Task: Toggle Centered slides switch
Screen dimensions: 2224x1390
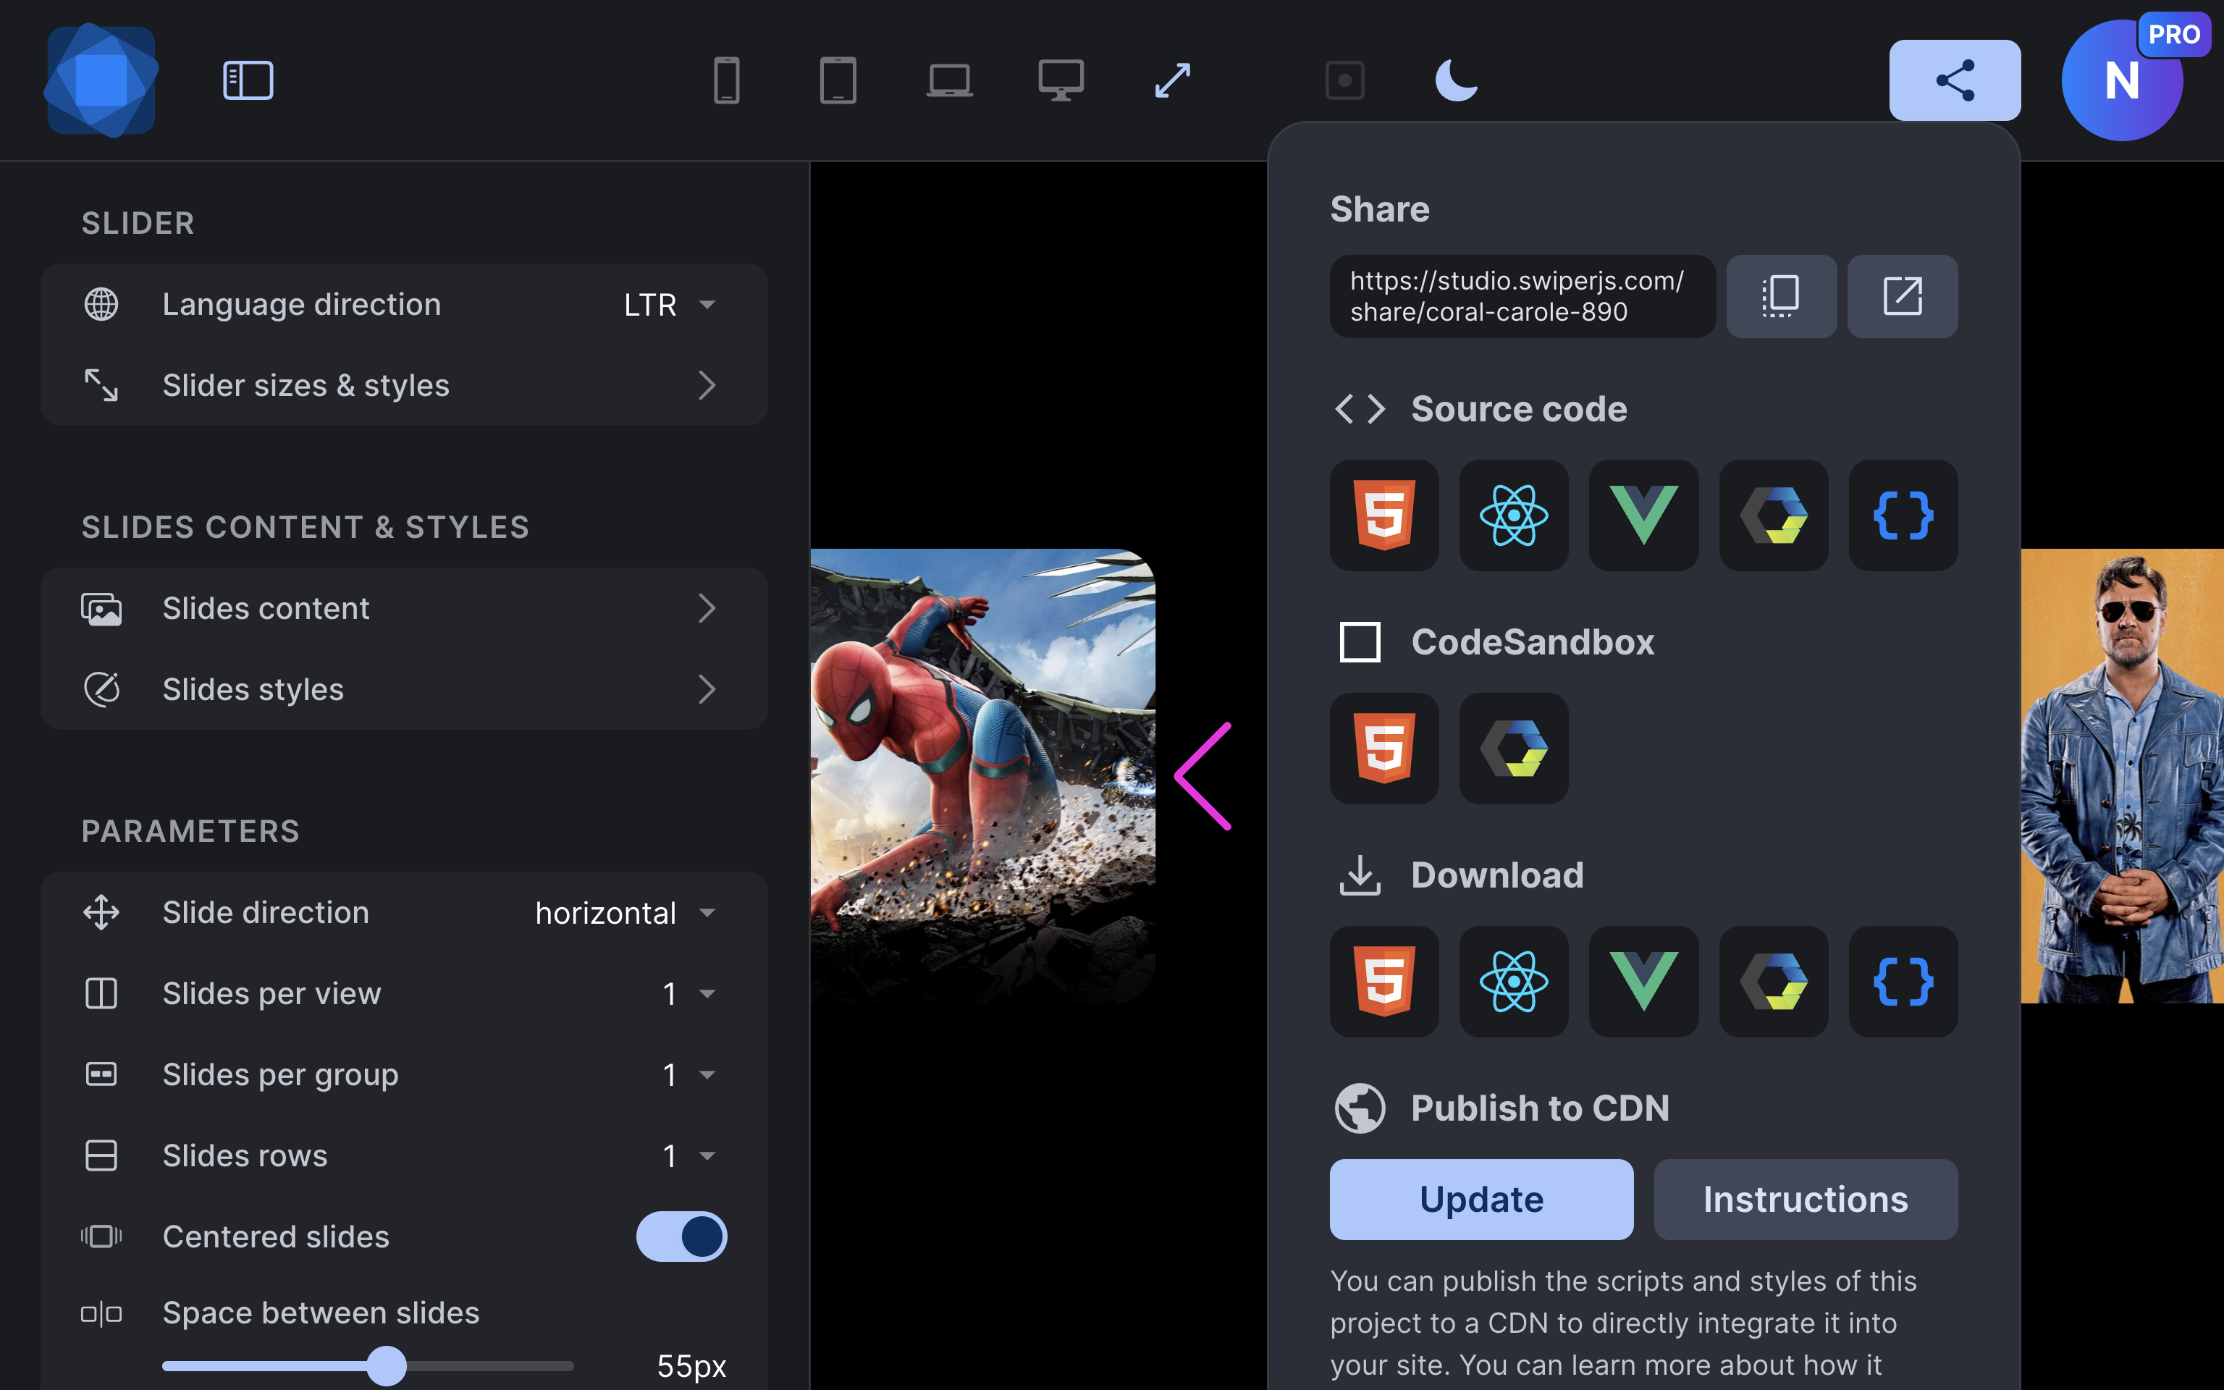Action: 681,1237
